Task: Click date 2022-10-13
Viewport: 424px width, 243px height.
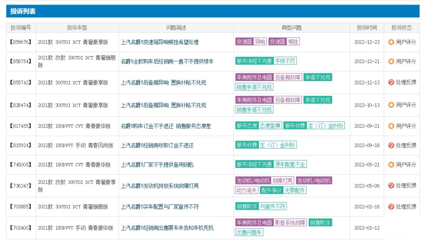Action: tap(367, 105)
